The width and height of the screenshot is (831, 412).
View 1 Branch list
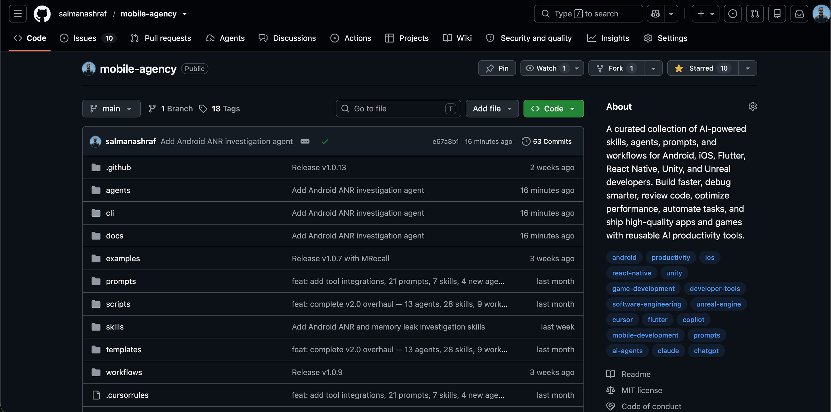point(170,109)
